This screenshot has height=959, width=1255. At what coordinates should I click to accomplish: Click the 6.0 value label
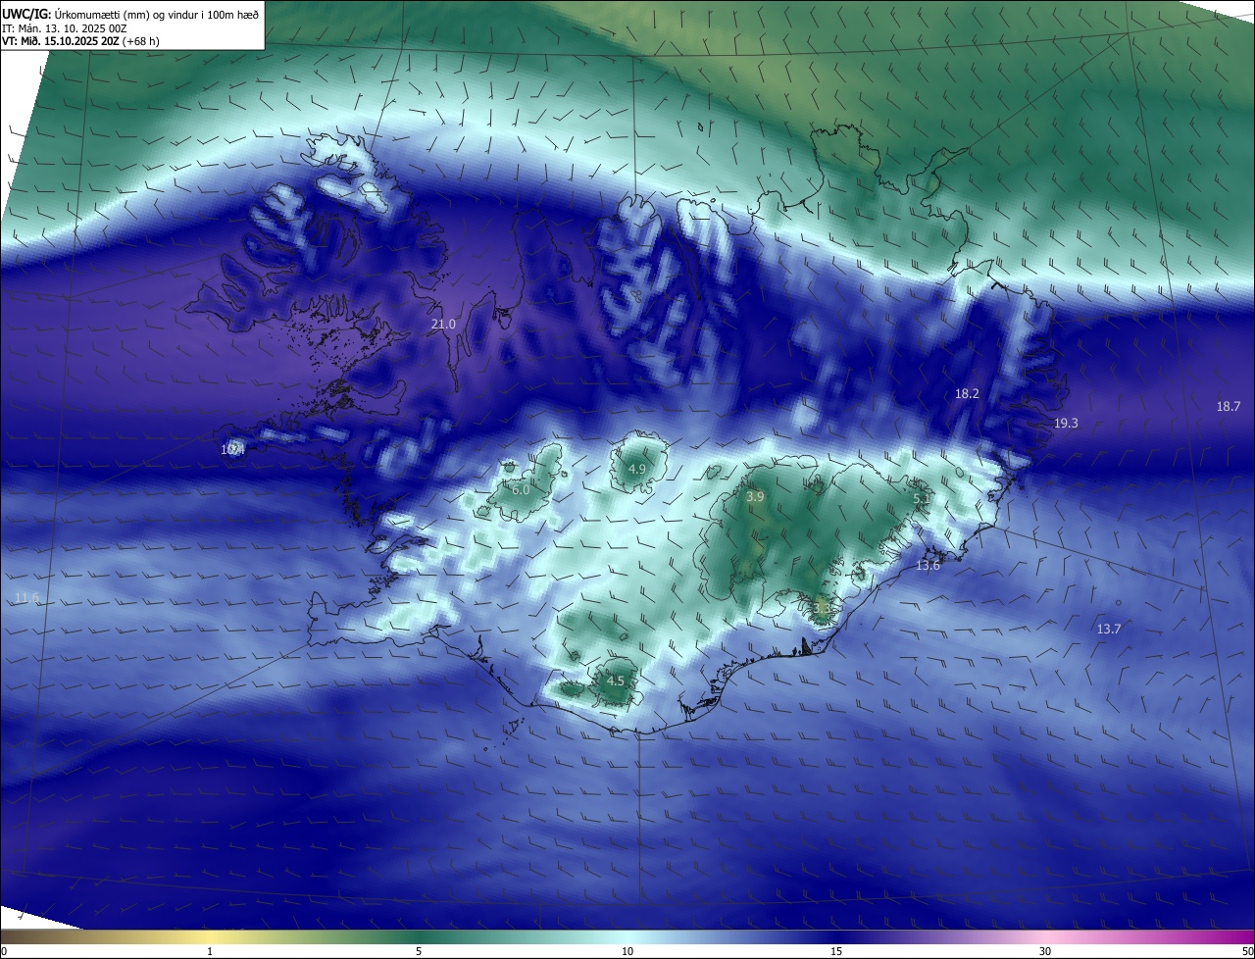[521, 489]
